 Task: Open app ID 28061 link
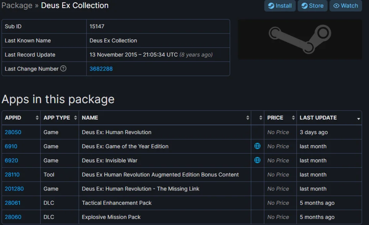13,203
